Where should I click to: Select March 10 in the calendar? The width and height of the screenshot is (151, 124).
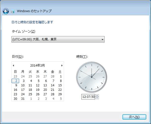(23, 85)
